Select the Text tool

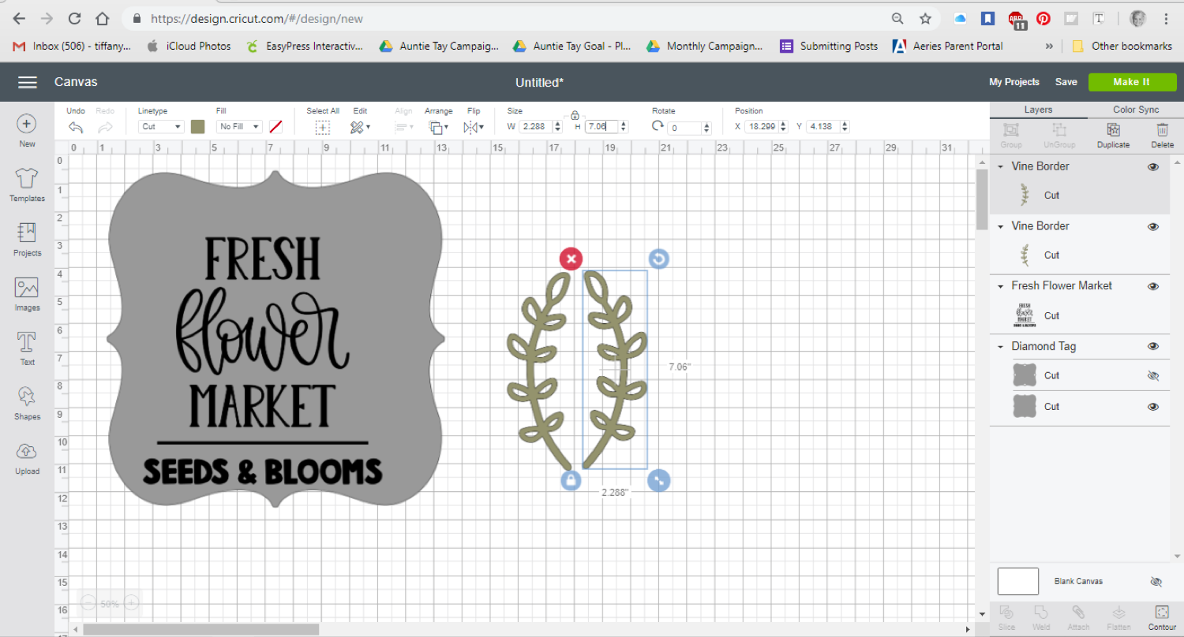(27, 348)
